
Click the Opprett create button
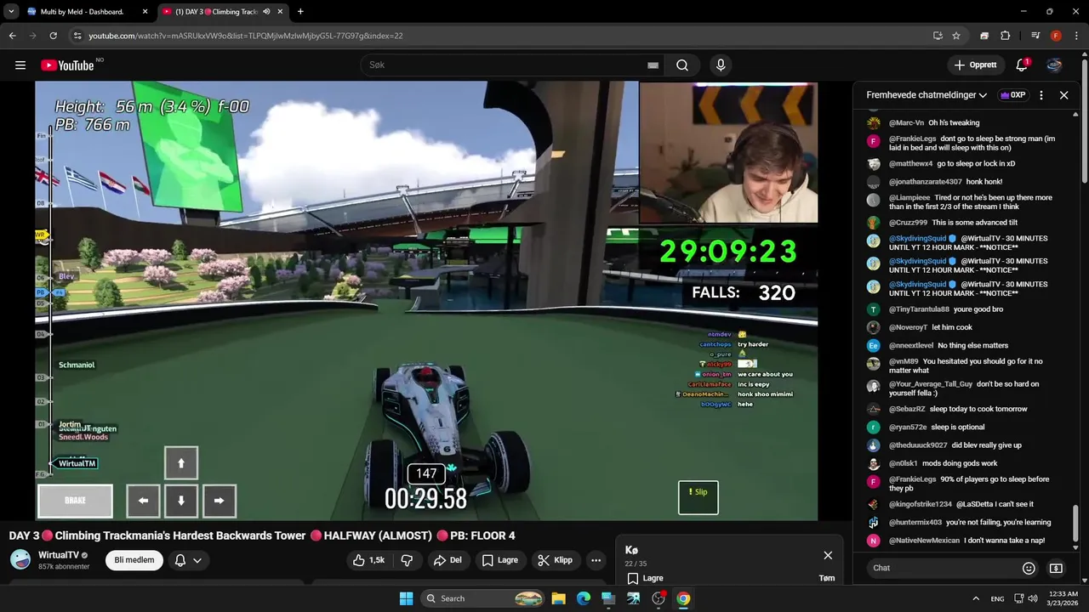[975, 65]
